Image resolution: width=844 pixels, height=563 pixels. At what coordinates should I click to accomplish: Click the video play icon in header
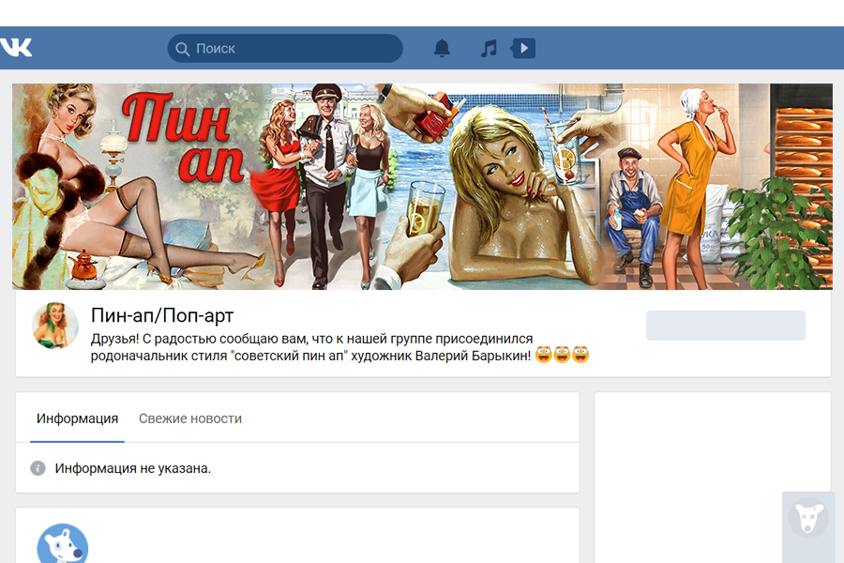(522, 48)
